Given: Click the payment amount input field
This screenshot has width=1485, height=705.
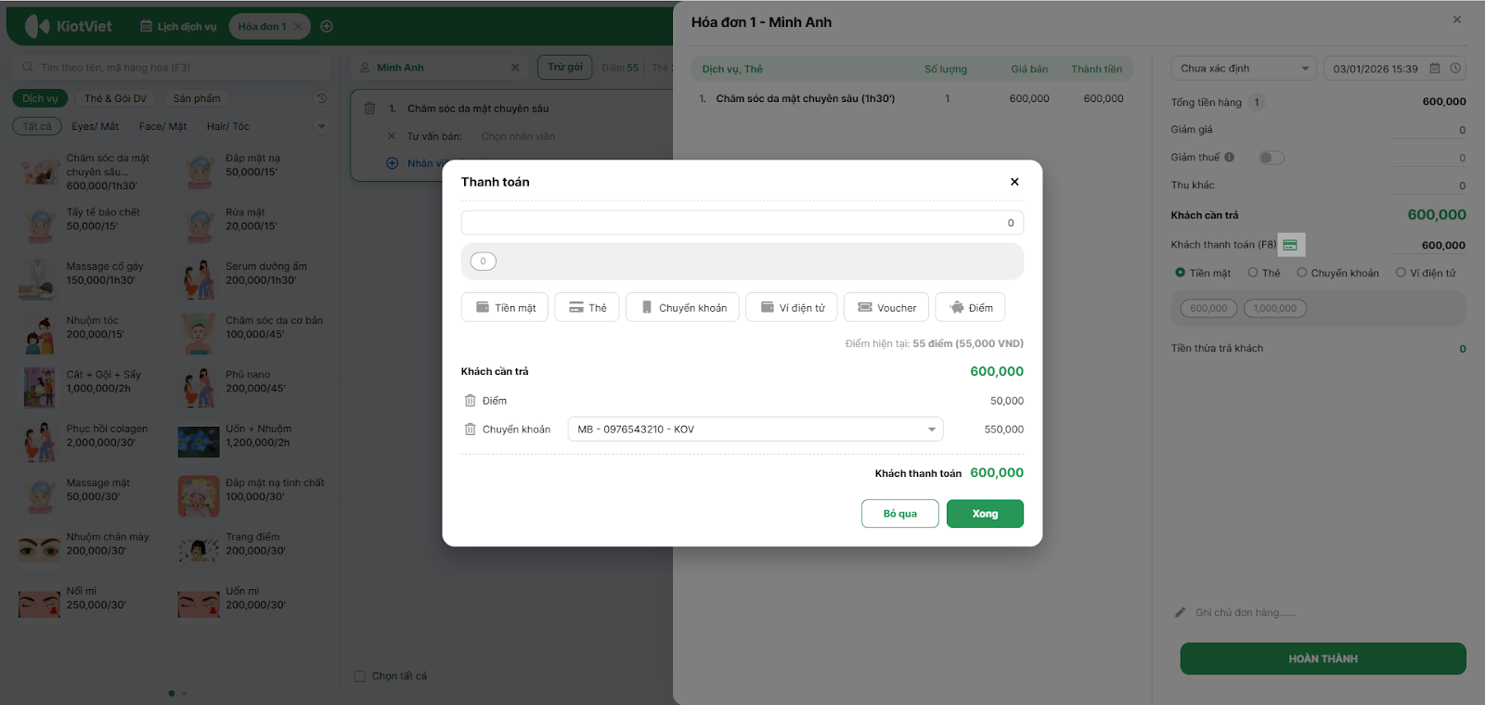Looking at the screenshot, I should point(742,223).
